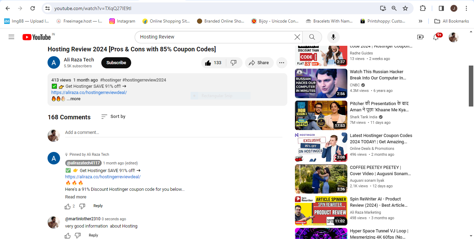Open Ali Raza Tech channel avatar
This screenshot has width=474, height=239.
click(54, 62)
